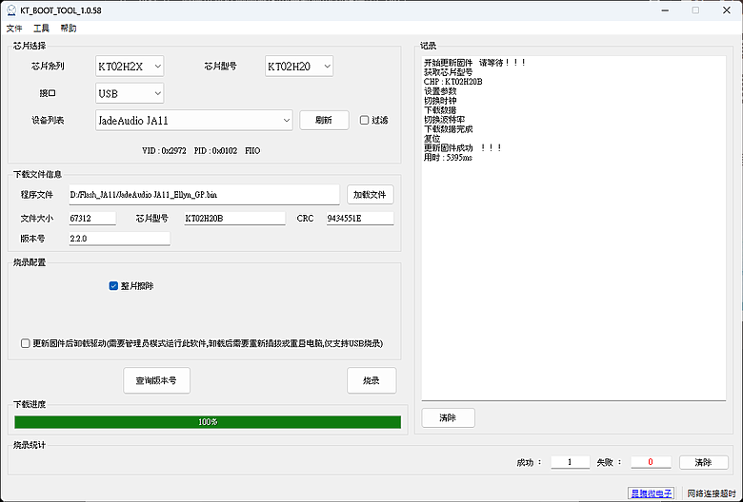Click the VID : 0x2972 text

164,151
